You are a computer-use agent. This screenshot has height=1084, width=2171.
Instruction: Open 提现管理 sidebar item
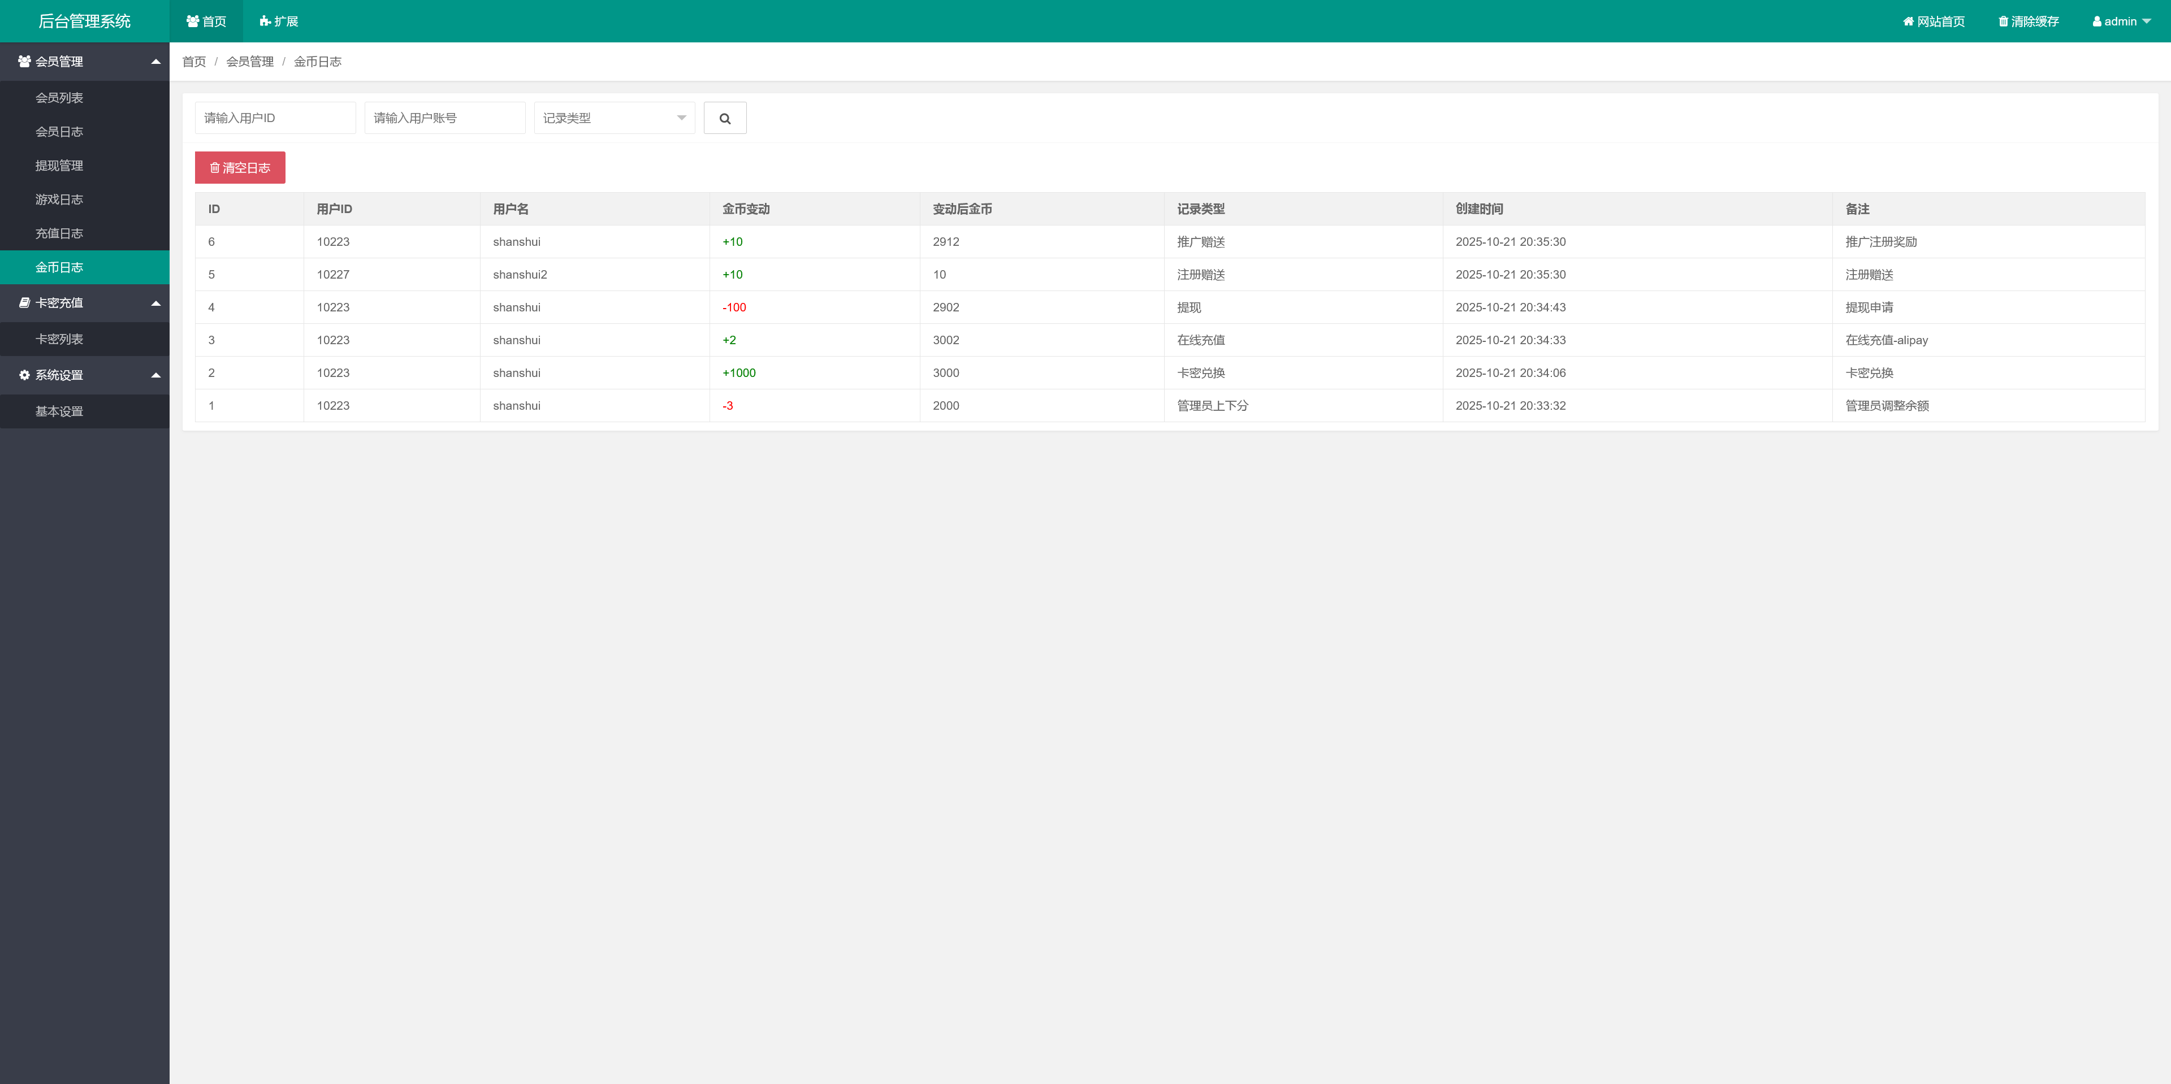click(x=59, y=165)
